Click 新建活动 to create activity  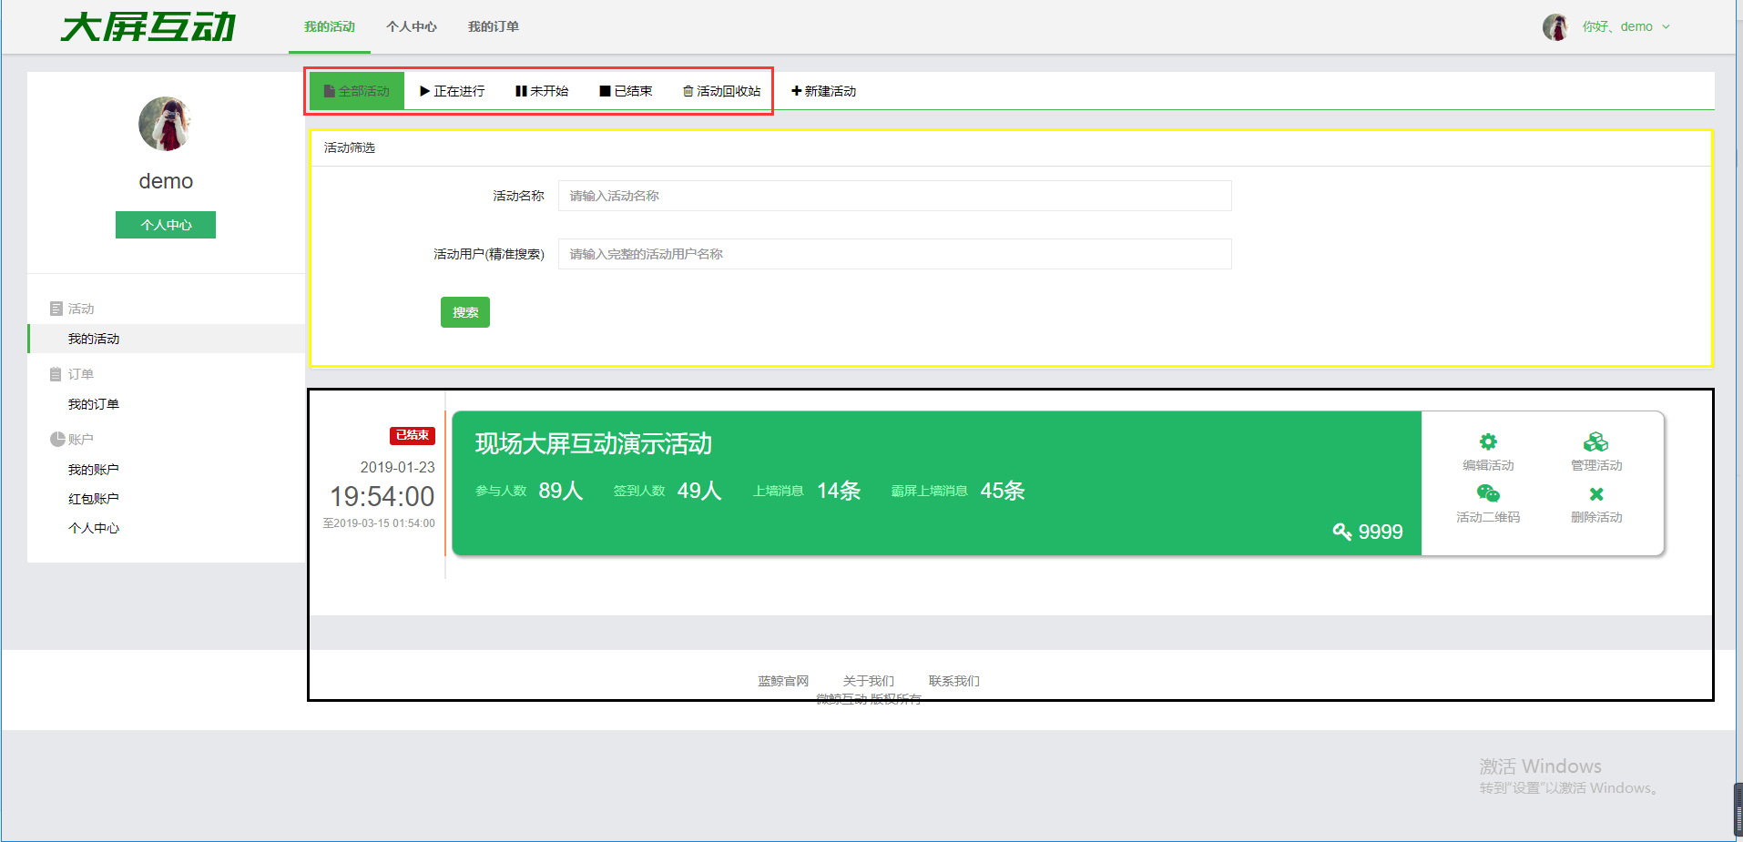(823, 91)
